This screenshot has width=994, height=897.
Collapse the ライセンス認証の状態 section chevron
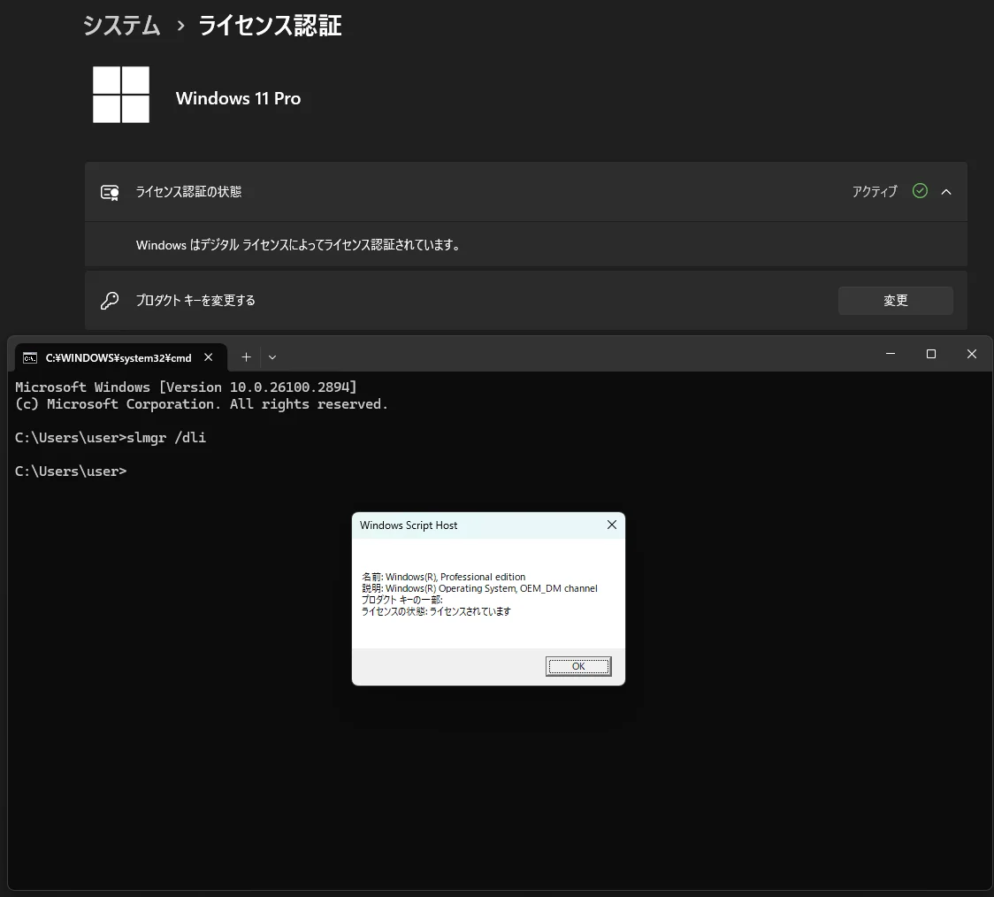tap(946, 191)
